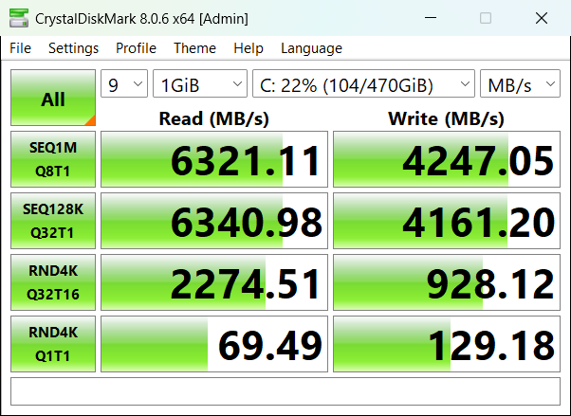
Task: Open the Language menu
Action: (311, 48)
